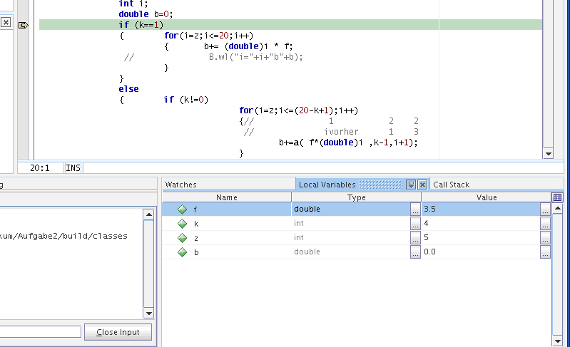This screenshot has height=347, width=570.
Task: Click the input text field beside Close Input
Action: click(x=40, y=332)
